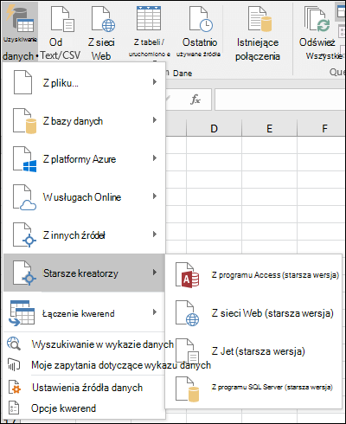Image resolution: width=346 pixels, height=424 pixels.
Task: Click the Z Jet legacy document icon
Action: pos(188,351)
